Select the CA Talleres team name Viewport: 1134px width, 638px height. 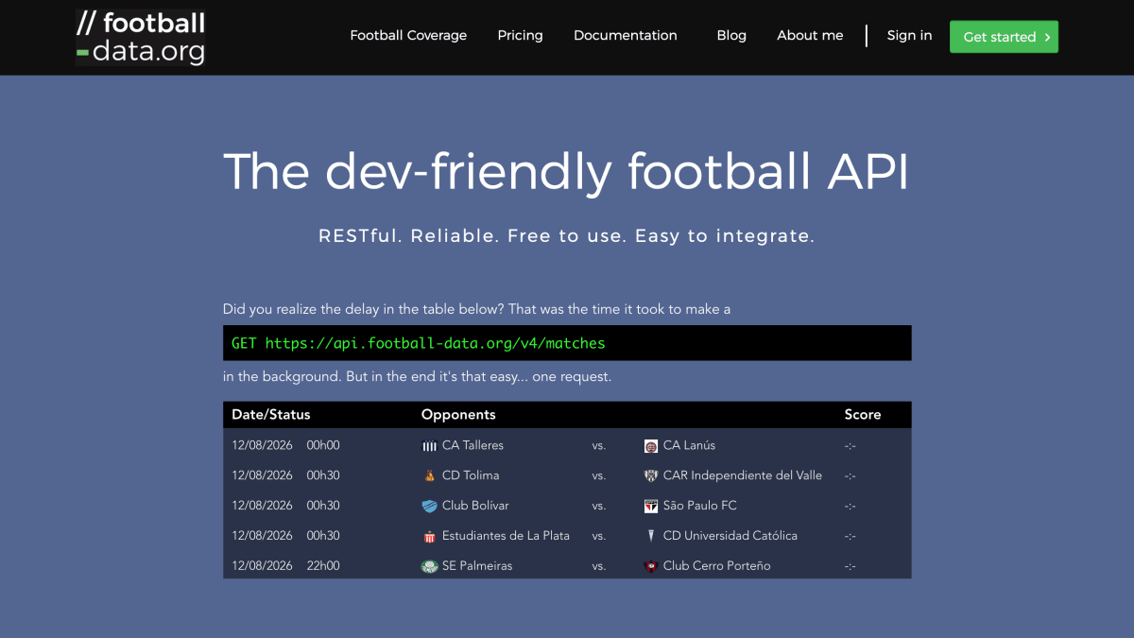coord(472,445)
